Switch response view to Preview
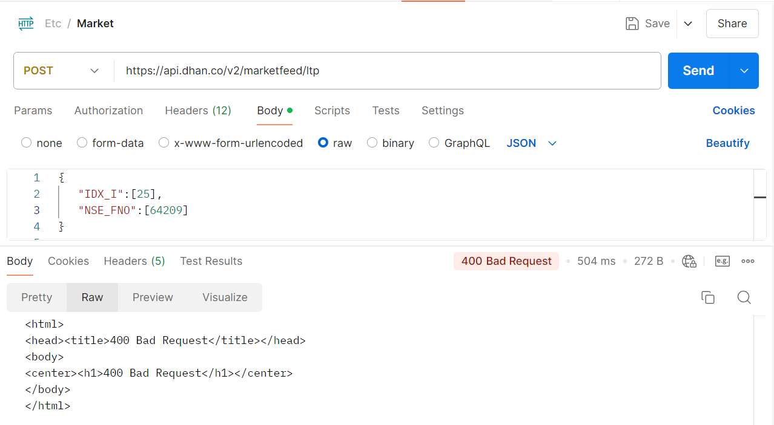774x425 pixels. point(153,297)
